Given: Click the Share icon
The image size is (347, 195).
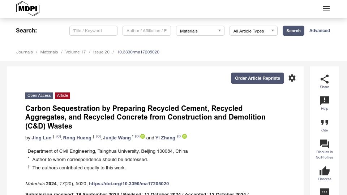Looking at the screenshot, I should pos(325,79).
